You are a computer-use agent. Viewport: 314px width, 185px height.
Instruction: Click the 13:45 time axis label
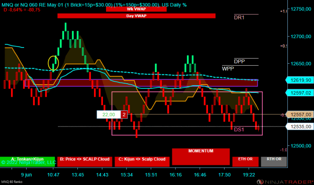(78, 175)
